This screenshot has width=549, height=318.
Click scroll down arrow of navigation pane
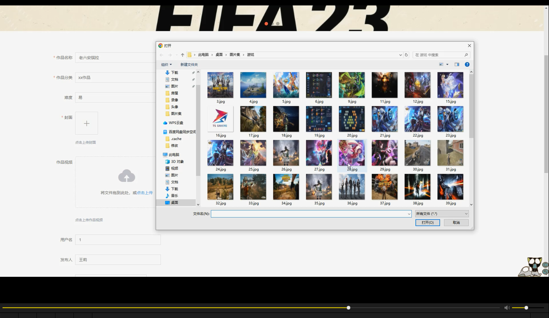[x=198, y=205]
